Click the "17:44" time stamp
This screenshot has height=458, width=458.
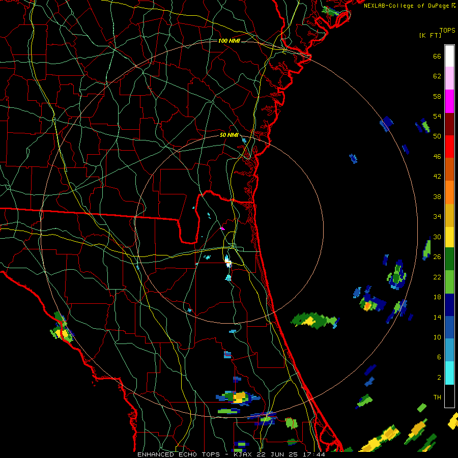coord(313,454)
